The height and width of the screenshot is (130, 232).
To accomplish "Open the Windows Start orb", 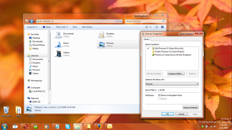I will [x=4, y=127].
